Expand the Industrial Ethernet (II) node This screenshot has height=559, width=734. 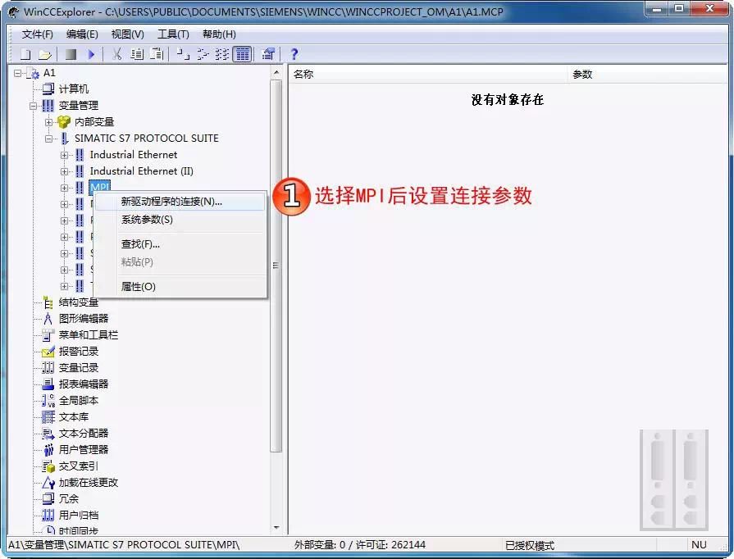pos(64,171)
